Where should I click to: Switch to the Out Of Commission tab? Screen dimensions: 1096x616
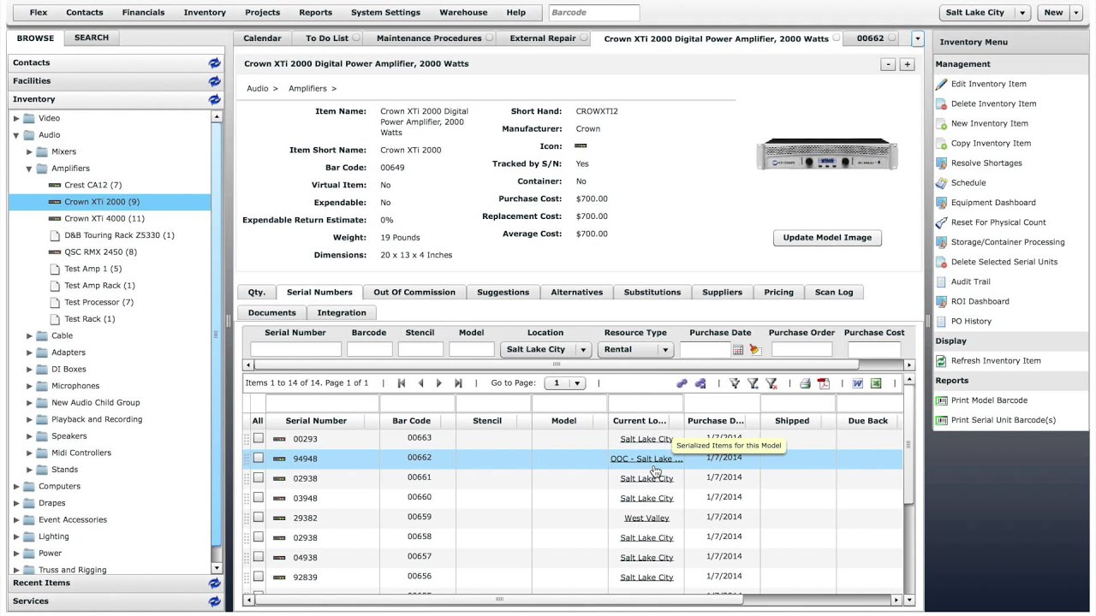tap(414, 292)
